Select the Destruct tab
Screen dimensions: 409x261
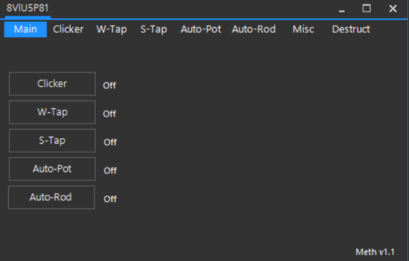point(351,29)
